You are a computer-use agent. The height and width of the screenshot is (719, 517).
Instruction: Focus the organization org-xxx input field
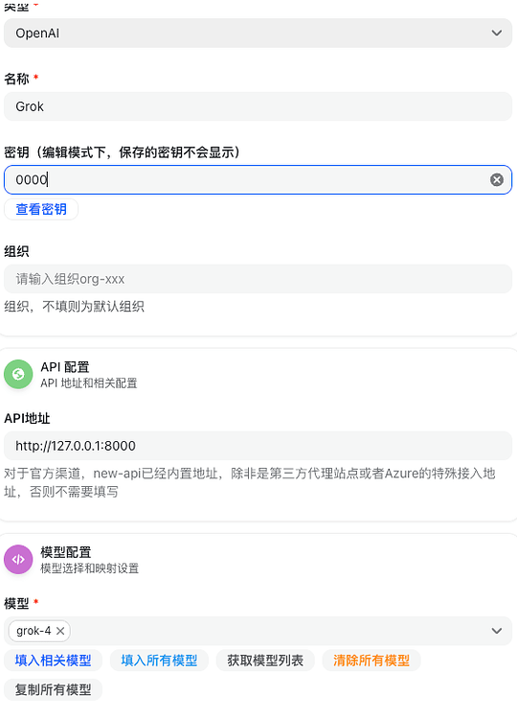click(x=258, y=279)
